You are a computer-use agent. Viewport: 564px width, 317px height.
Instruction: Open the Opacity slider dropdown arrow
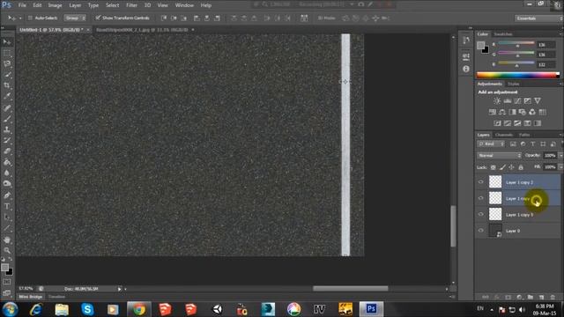click(560, 155)
